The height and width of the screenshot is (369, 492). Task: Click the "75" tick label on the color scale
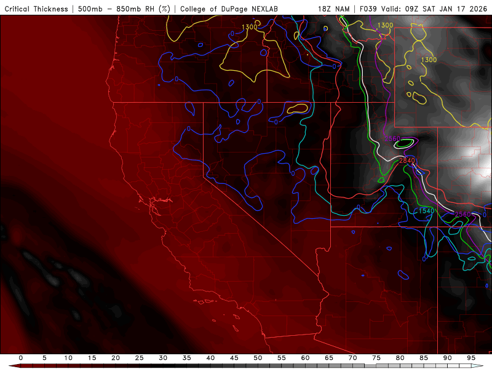pyautogui.click(x=376, y=358)
